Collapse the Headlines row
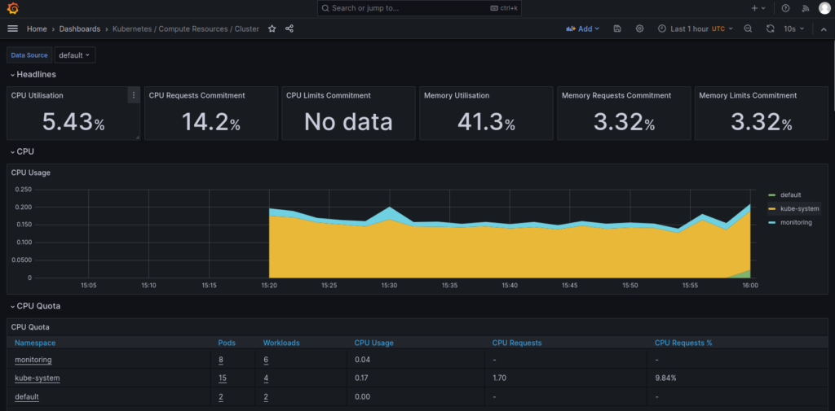Image resolution: width=835 pixels, height=411 pixels. click(x=36, y=74)
